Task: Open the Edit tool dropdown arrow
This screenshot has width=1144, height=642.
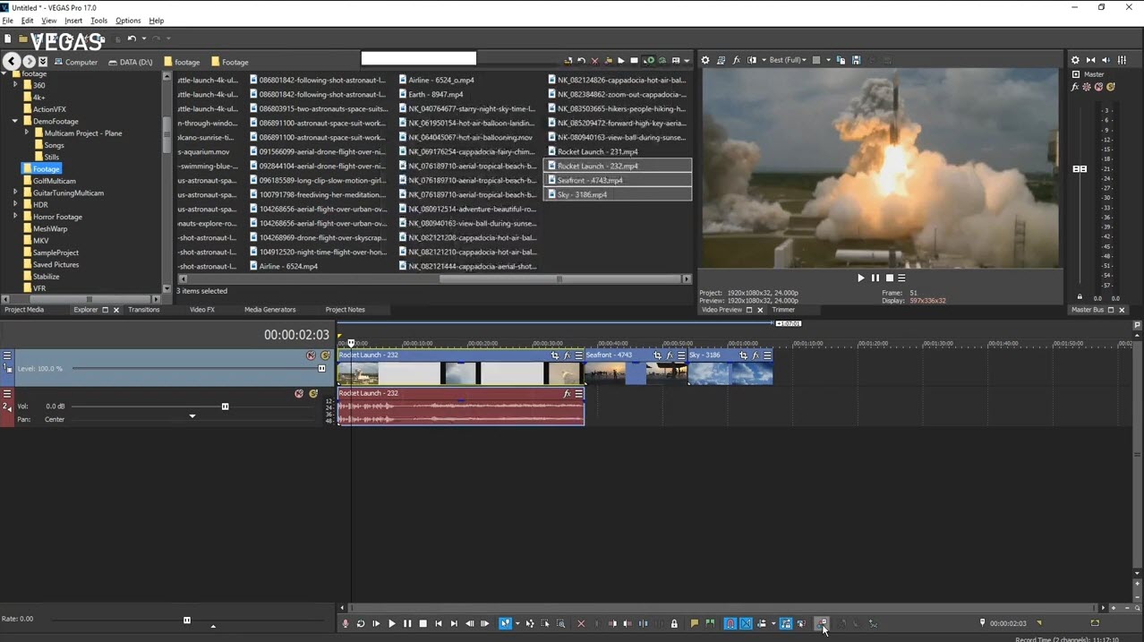Action: [516, 623]
